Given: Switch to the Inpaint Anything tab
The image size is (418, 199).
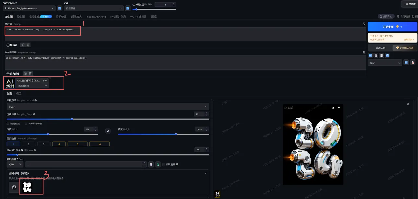Looking at the screenshot, I should pyautogui.click(x=96, y=17).
